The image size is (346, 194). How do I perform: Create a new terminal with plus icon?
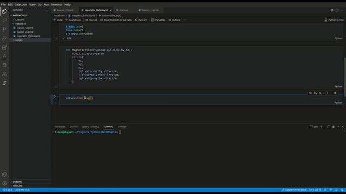click(x=321, y=127)
